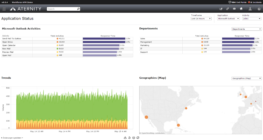Screen dimensions: 263x140
Task: Click the 8 Incidents link
Action: point(256,2)
